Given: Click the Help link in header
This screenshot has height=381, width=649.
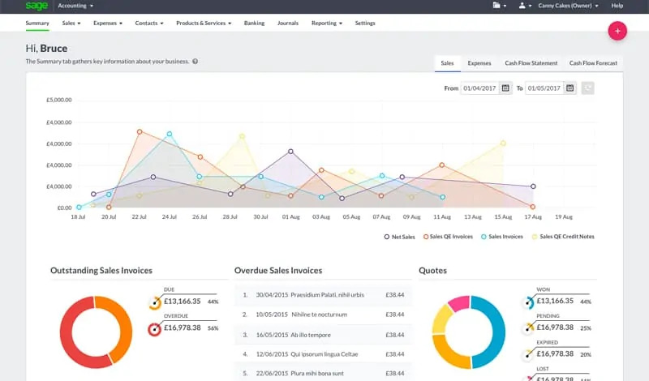Looking at the screenshot, I should (x=617, y=6).
